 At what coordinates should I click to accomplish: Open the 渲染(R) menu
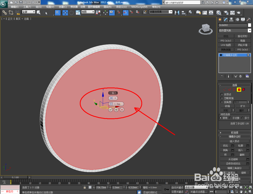(108, 7)
